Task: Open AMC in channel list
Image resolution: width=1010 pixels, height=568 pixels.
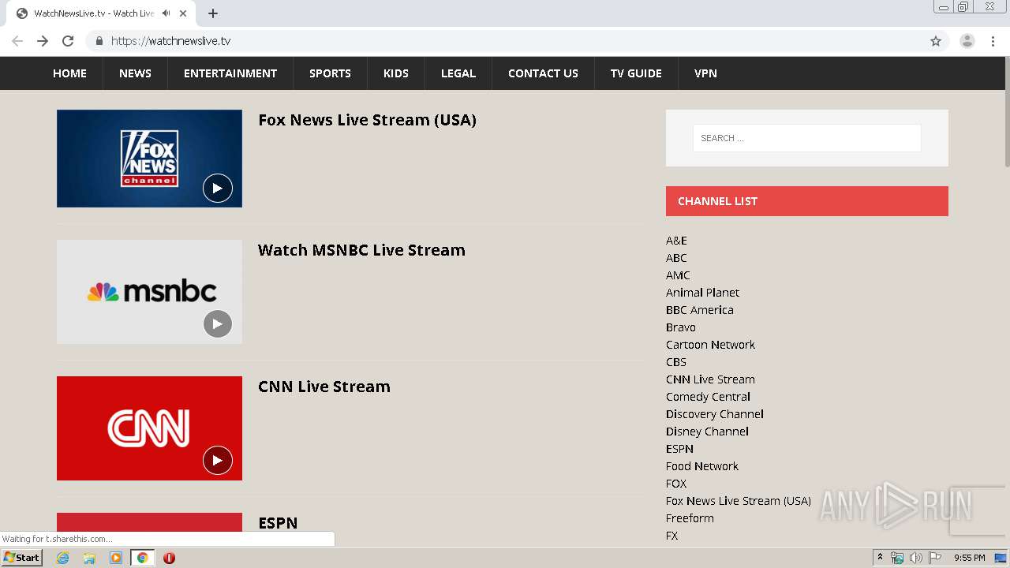Action: tap(678, 275)
